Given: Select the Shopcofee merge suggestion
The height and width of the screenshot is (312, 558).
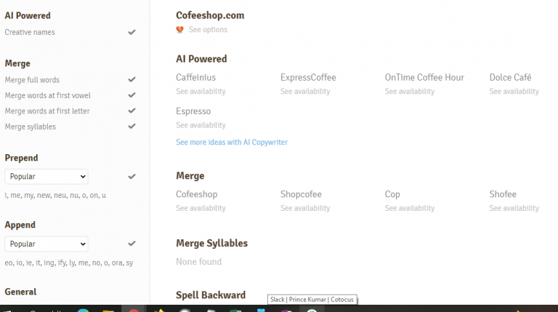Looking at the screenshot, I should pos(301,194).
